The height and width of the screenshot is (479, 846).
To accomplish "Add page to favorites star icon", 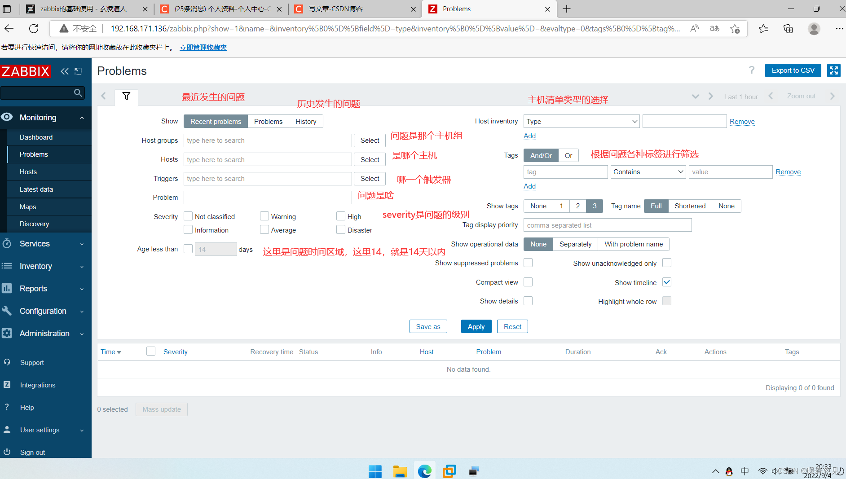I will [x=735, y=29].
